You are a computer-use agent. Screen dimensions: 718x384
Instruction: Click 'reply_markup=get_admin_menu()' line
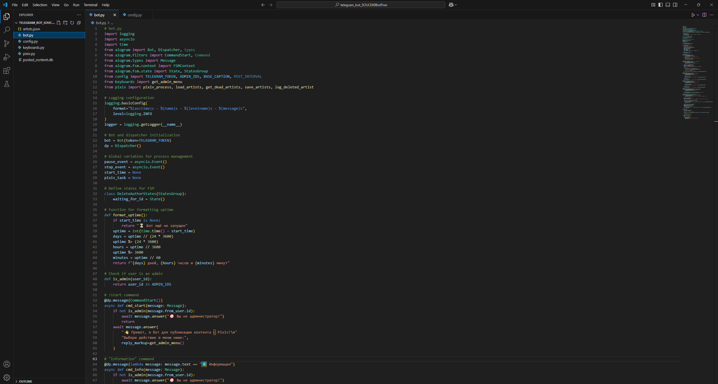pyautogui.click(x=153, y=343)
